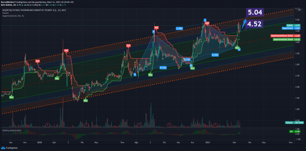Click the 0.593 harmonic ratio label

coord(215,55)
